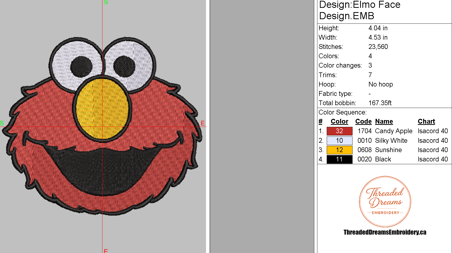The width and height of the screenshot is (452, 253).
Task: Click the Silky White swatch 10
Action: (x=339, y=140)
